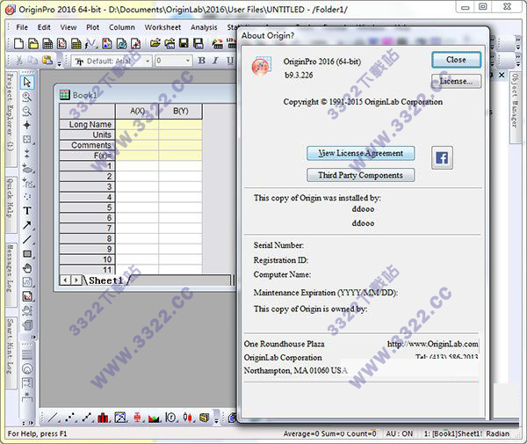Open the Analysis menu

tap(204, 27)
